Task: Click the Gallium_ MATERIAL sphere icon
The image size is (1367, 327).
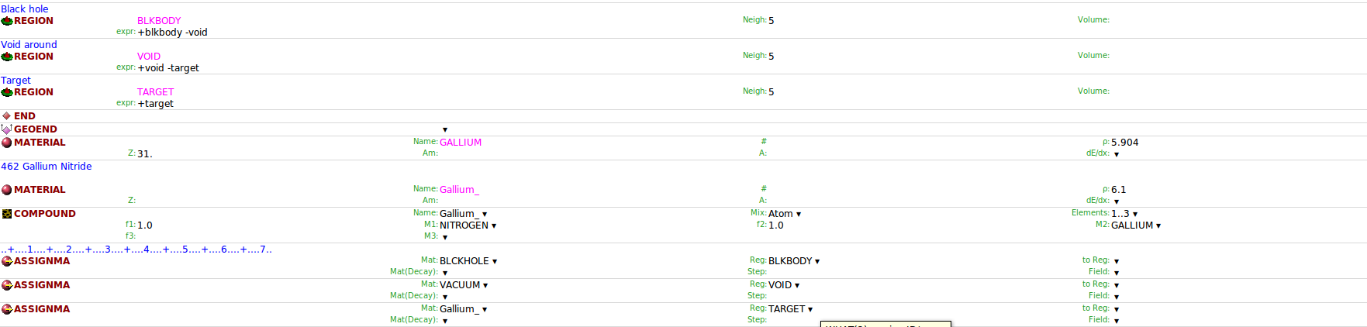Action: click(x=7, y=190)
